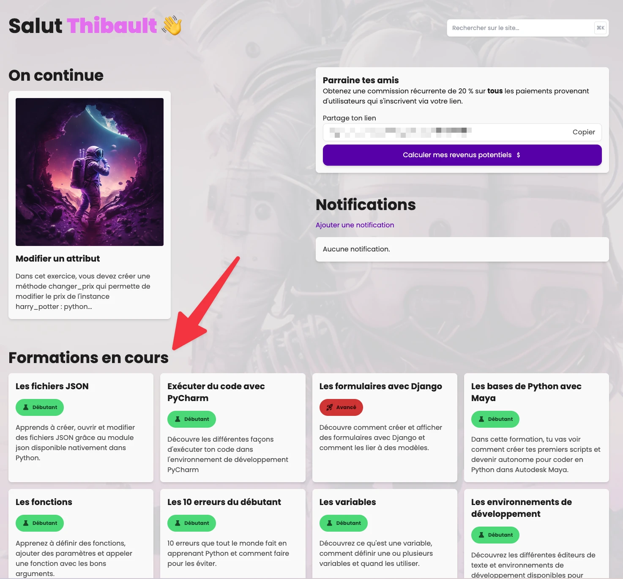Open Les variables course card title
Image resolution: width=623 pixels, height=579 pixels.
(347, 502)
